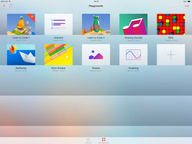Open the Drawing Sounds music note playground
This screenshot has height=144, width=192.
pos(133,24)
